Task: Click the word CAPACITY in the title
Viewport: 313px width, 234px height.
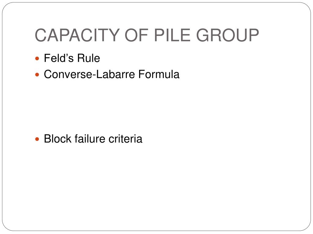Action: click(77, 35)
